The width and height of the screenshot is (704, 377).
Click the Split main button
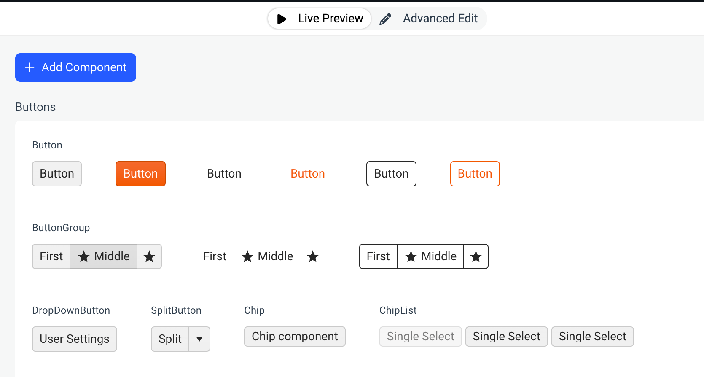(x=170, y=339)
